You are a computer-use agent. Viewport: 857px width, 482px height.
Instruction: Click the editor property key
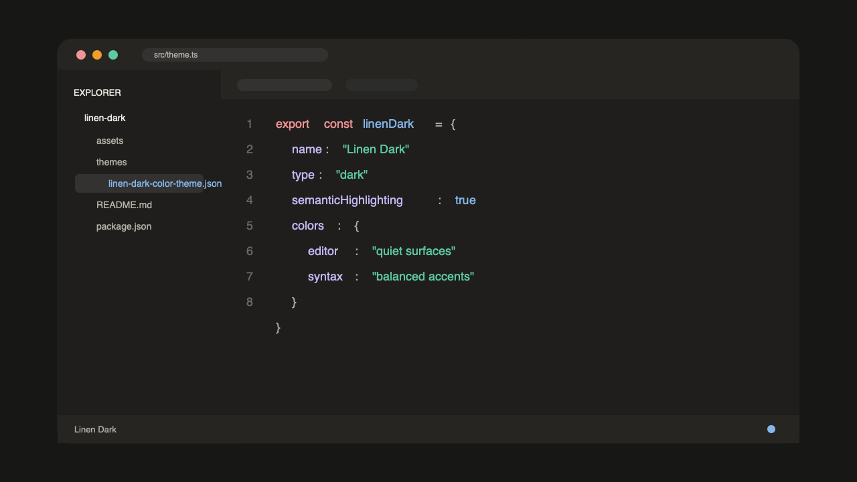[323, 251]
